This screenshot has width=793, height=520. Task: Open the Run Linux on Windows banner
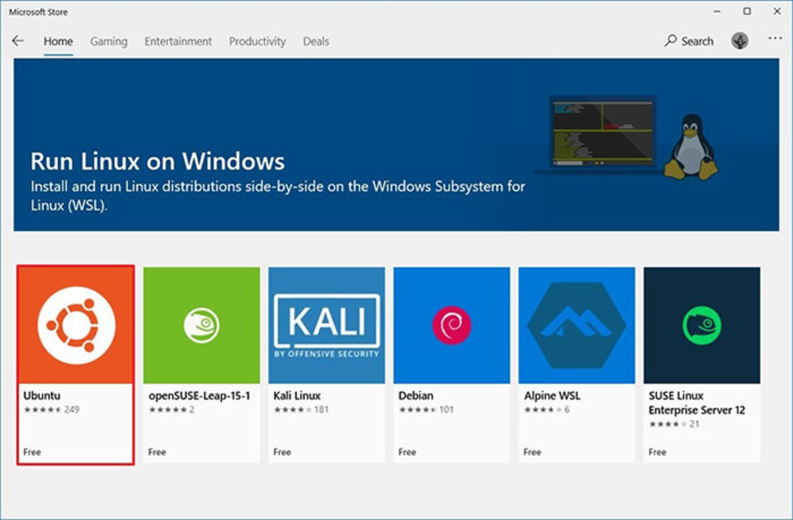(396, 145)
